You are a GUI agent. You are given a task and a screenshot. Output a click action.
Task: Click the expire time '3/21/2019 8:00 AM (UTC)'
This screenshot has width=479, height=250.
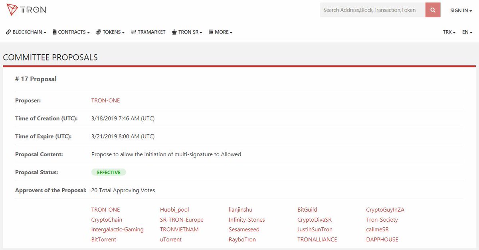tap(123, 136)
